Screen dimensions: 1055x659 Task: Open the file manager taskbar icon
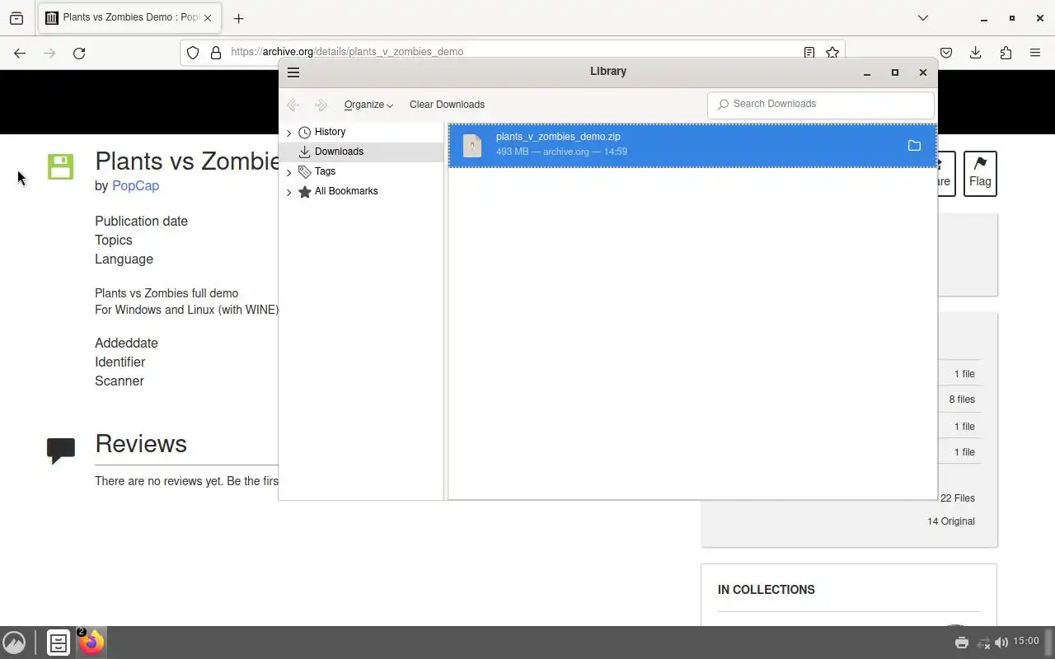tap(59, 643)
